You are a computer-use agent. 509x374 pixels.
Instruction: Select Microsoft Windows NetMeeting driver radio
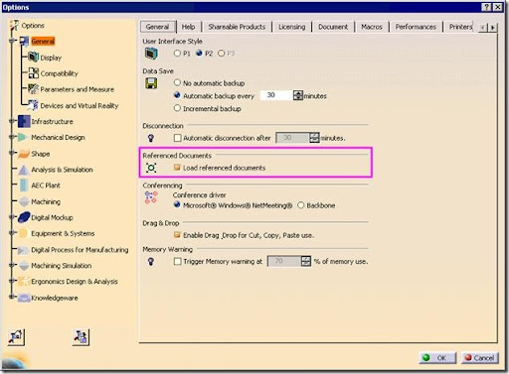click(x=177, y=205)
